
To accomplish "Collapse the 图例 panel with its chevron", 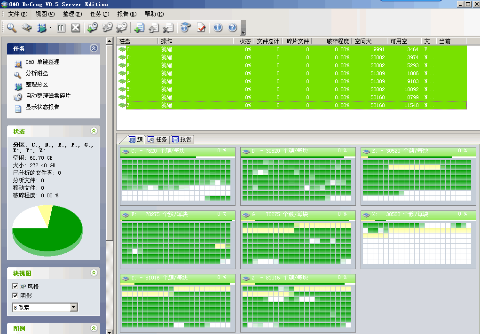I will 94,328.
